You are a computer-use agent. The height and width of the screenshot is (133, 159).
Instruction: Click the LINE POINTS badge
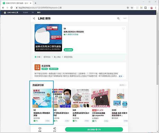coord(54,69)
